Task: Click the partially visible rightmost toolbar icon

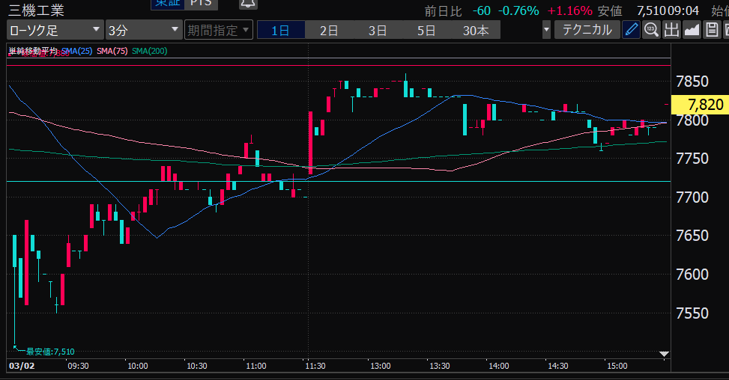Action: 726,30
